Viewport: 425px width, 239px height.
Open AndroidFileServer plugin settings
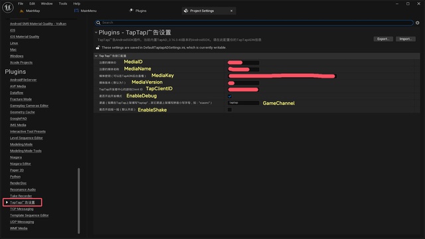pos(23,80)
